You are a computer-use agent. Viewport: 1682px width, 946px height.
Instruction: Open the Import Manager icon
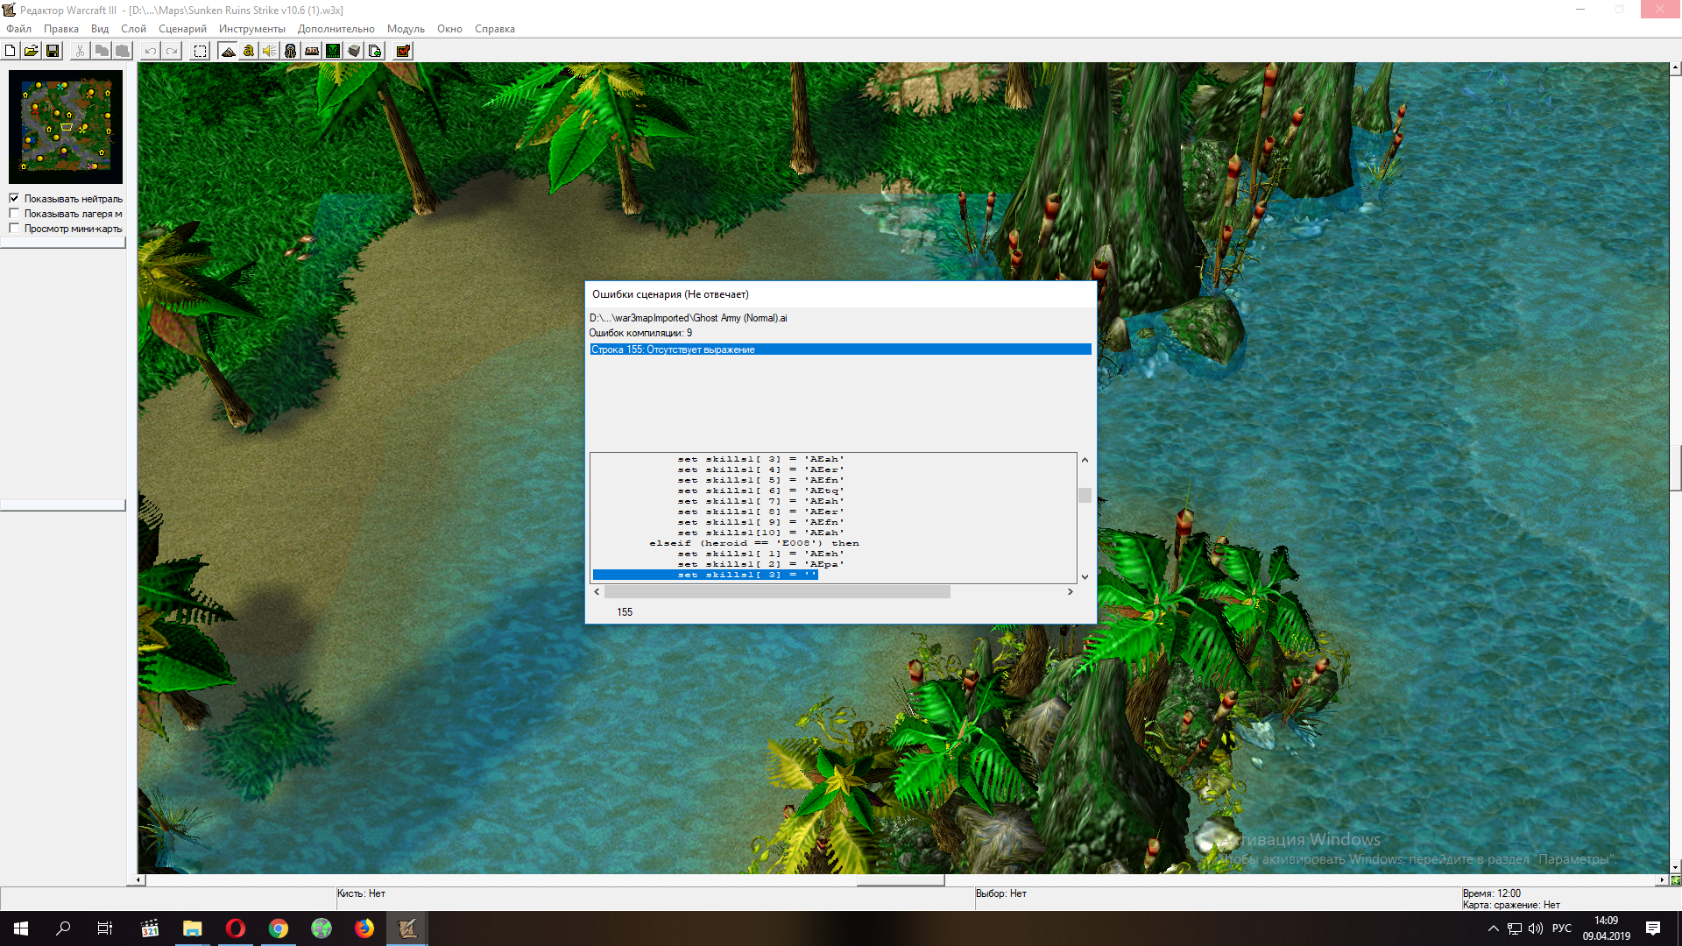[375, 51]
